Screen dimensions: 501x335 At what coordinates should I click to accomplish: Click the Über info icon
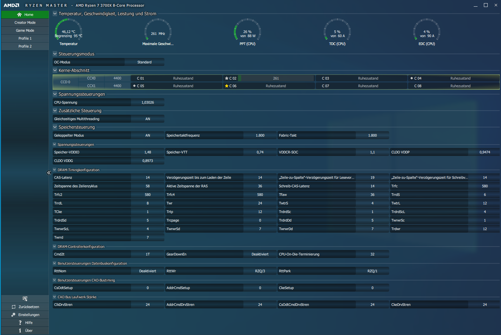[20, 331]
